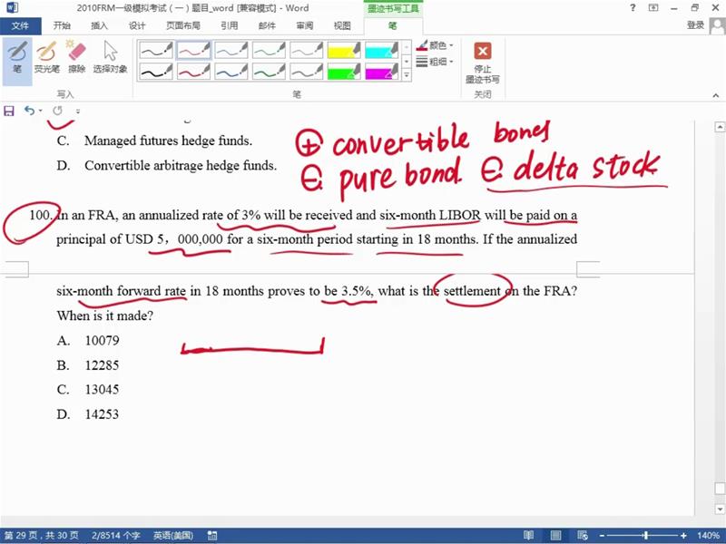
Task: Select the yellow highlighter preset
Action: pos(344,50)
